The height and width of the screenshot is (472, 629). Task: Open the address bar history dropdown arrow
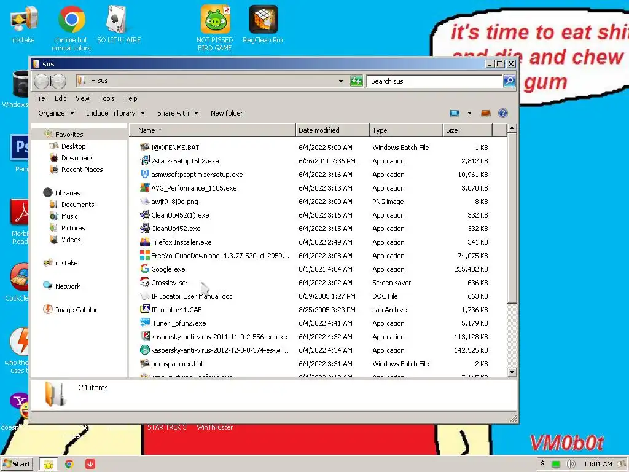click(x=341, y=81)
